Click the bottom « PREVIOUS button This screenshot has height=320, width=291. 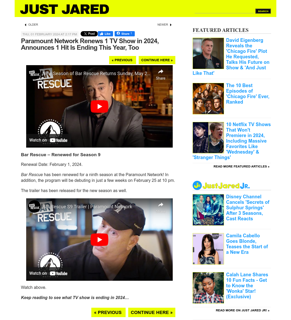(x=108, y=312)
